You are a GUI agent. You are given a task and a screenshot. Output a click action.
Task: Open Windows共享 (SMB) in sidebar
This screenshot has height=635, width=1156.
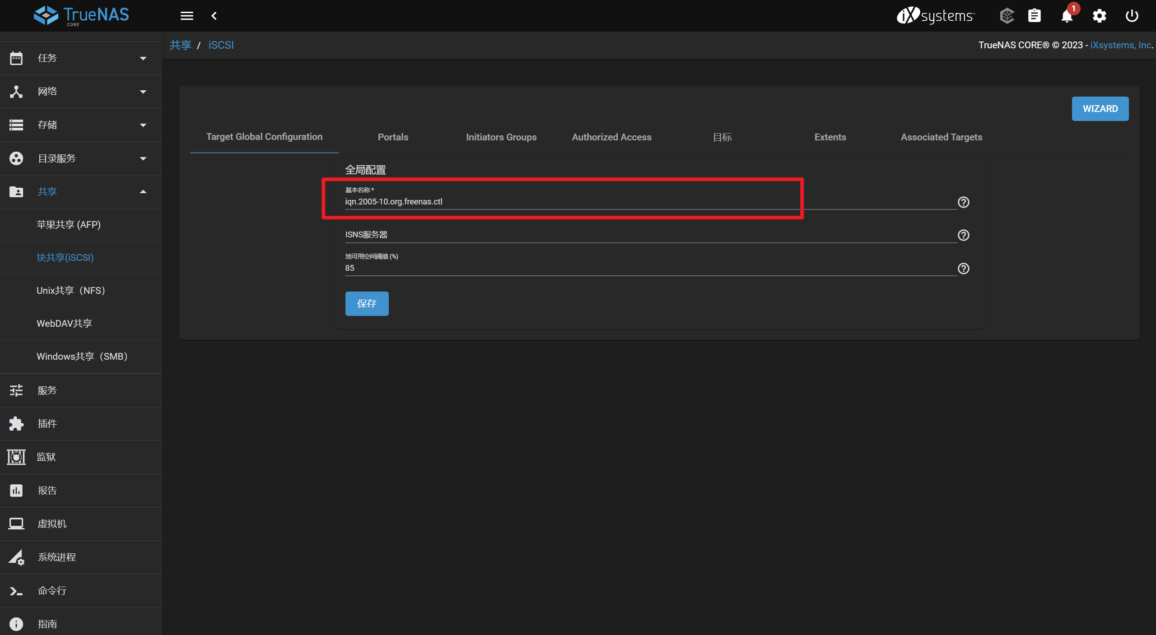pos(82,357)
